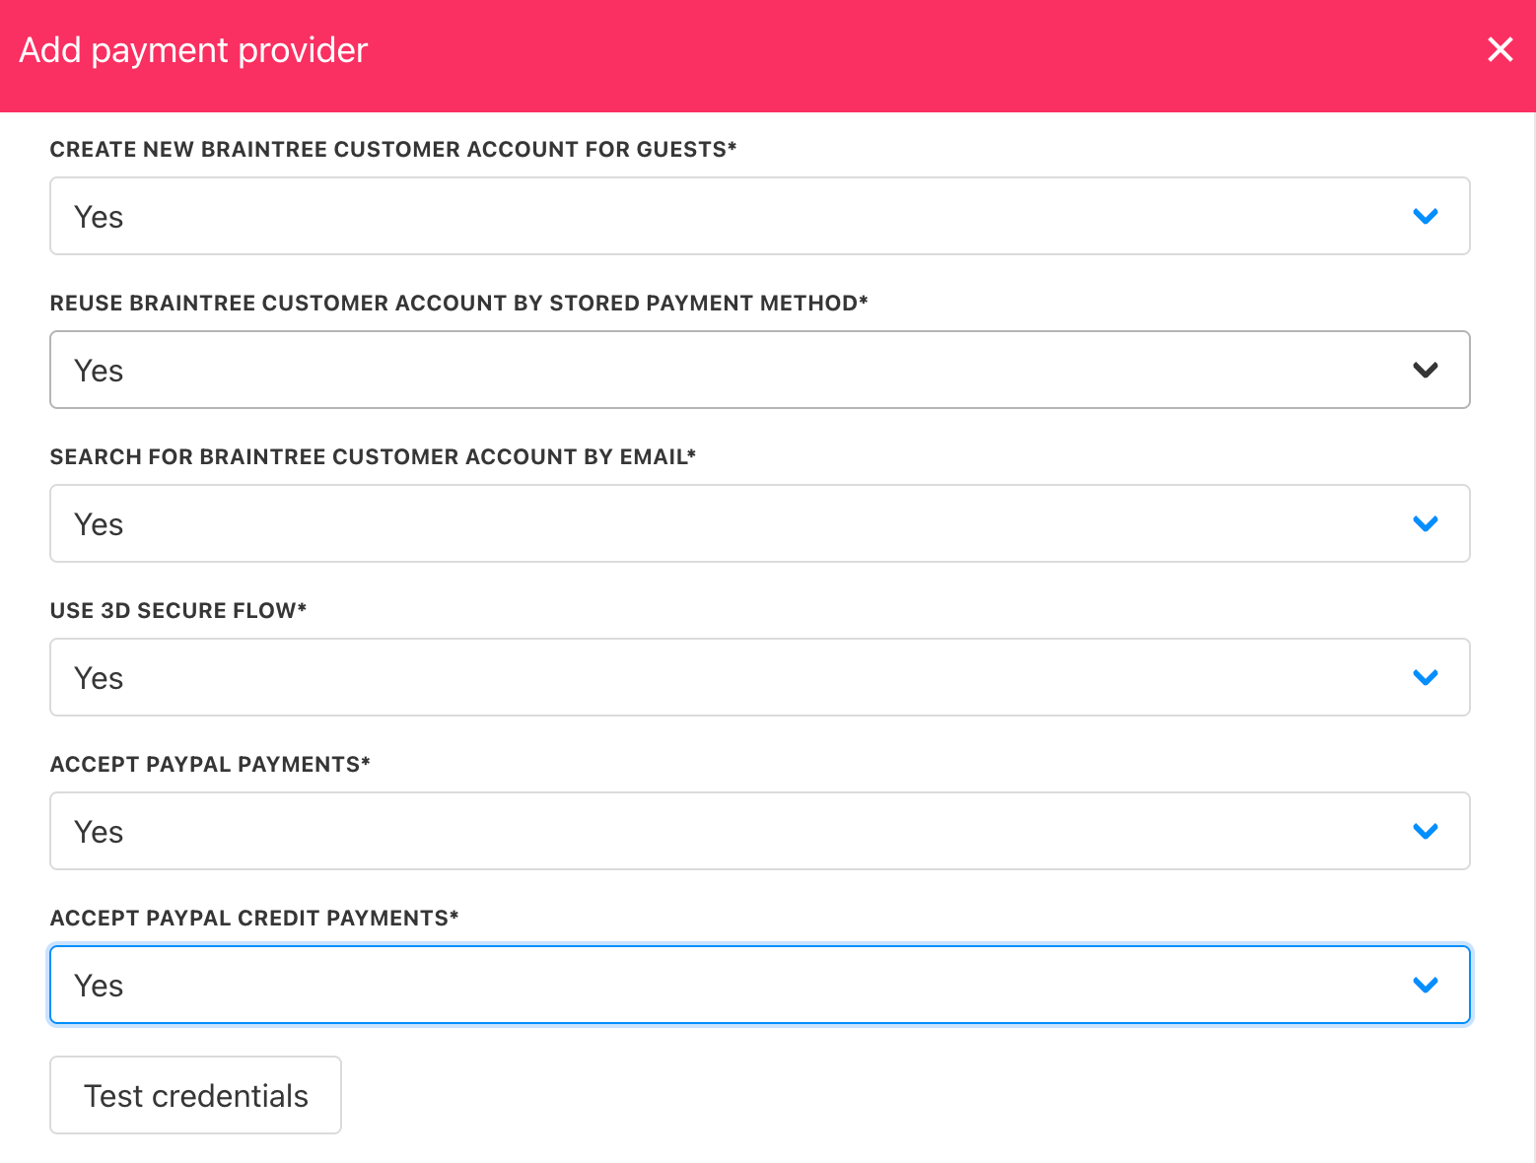Open Reuse Braintree Customer Account by Stored Payment dropdown
The width and height of the screenshot is (1536, 1163).
(760, 370)
